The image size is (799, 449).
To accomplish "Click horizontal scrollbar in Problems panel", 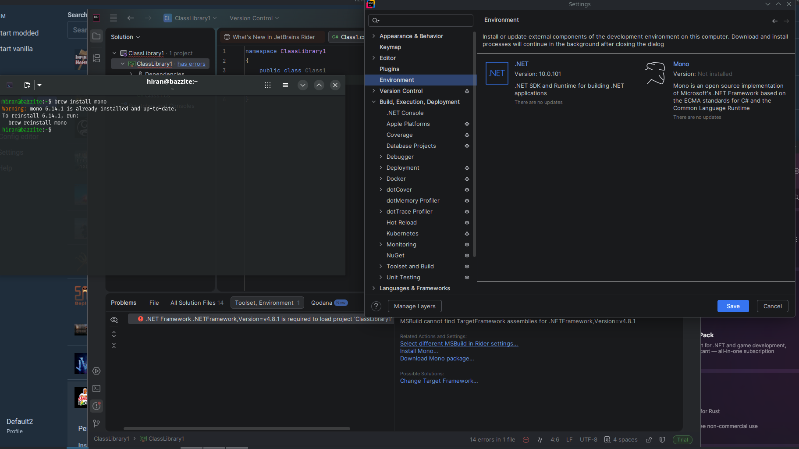I will pyautogui.click(x=237, y=428).
